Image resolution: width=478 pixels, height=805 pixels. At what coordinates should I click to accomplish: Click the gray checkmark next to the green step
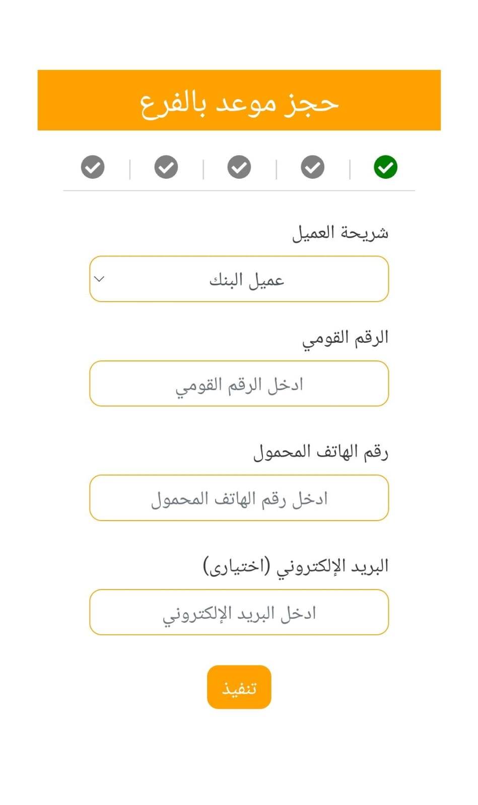(312, 167)
